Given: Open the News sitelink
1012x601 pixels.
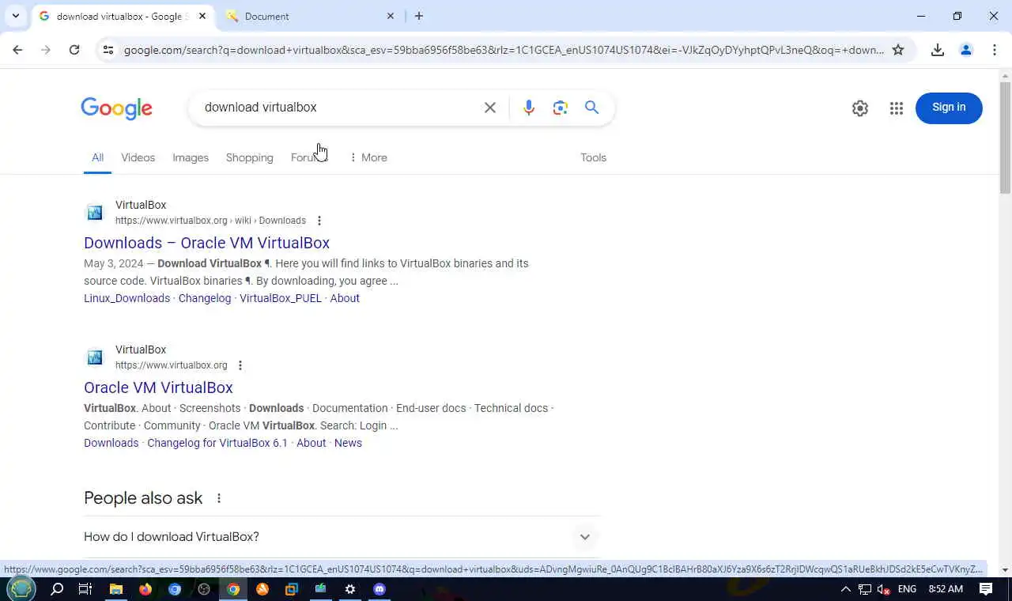Looking at the screenshot, I should tap(348, 443).
